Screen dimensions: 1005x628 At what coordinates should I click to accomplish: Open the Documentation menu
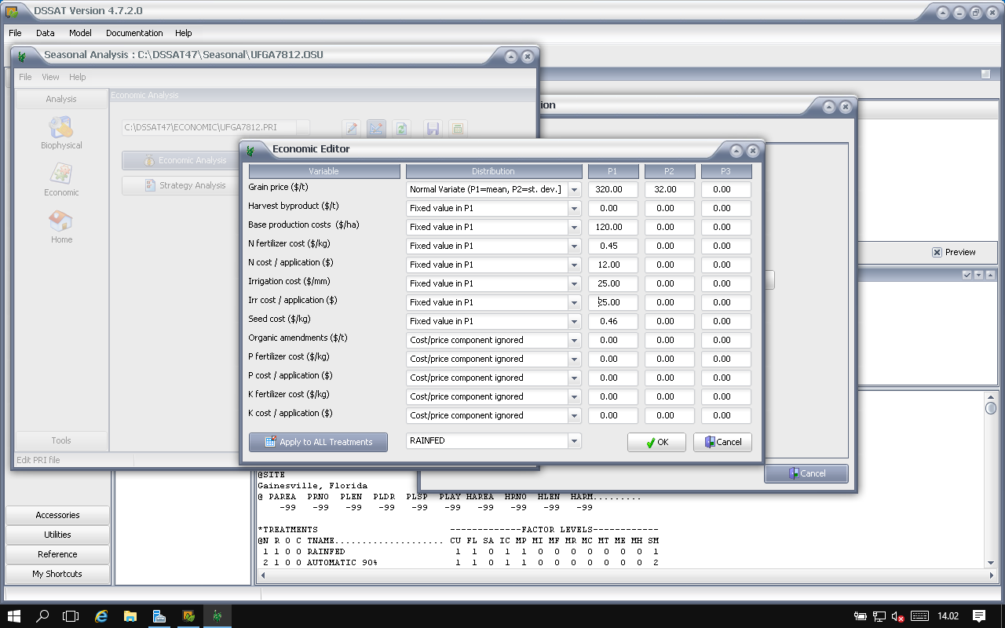click(134, 33)
